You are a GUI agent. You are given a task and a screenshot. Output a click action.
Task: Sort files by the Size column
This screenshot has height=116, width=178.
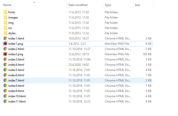(x=137, y=5)
